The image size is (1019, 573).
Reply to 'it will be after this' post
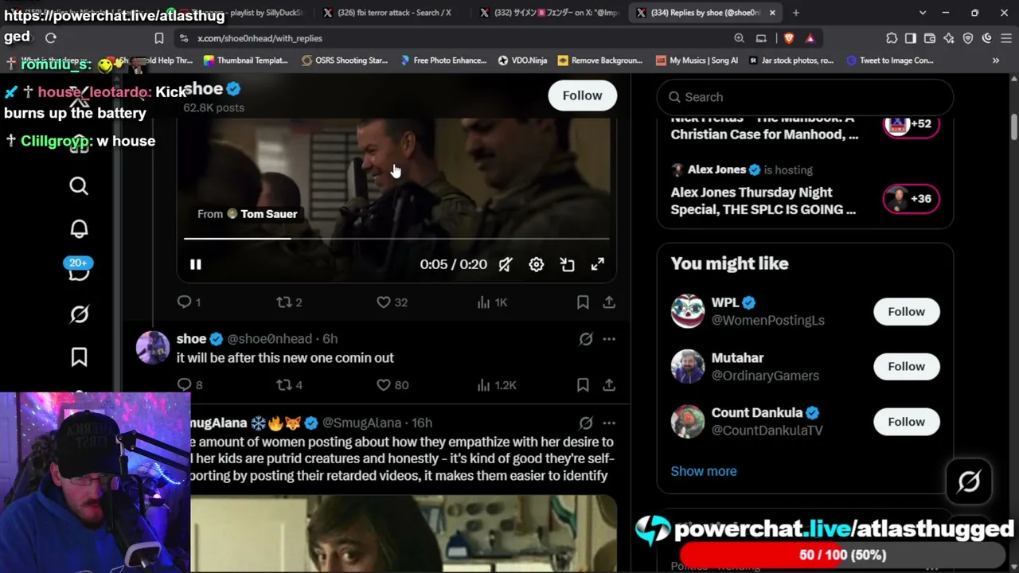(189, 385)
